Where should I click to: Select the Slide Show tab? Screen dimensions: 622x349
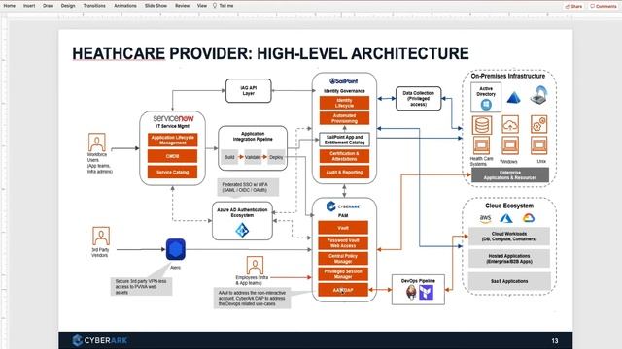(155, 6)
